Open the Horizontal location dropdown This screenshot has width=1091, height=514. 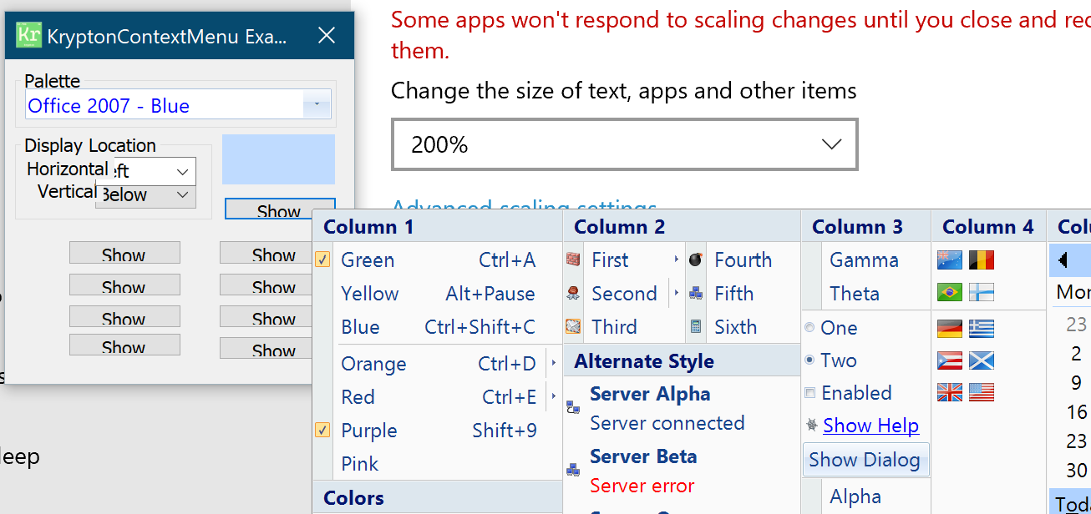(183, 172)
